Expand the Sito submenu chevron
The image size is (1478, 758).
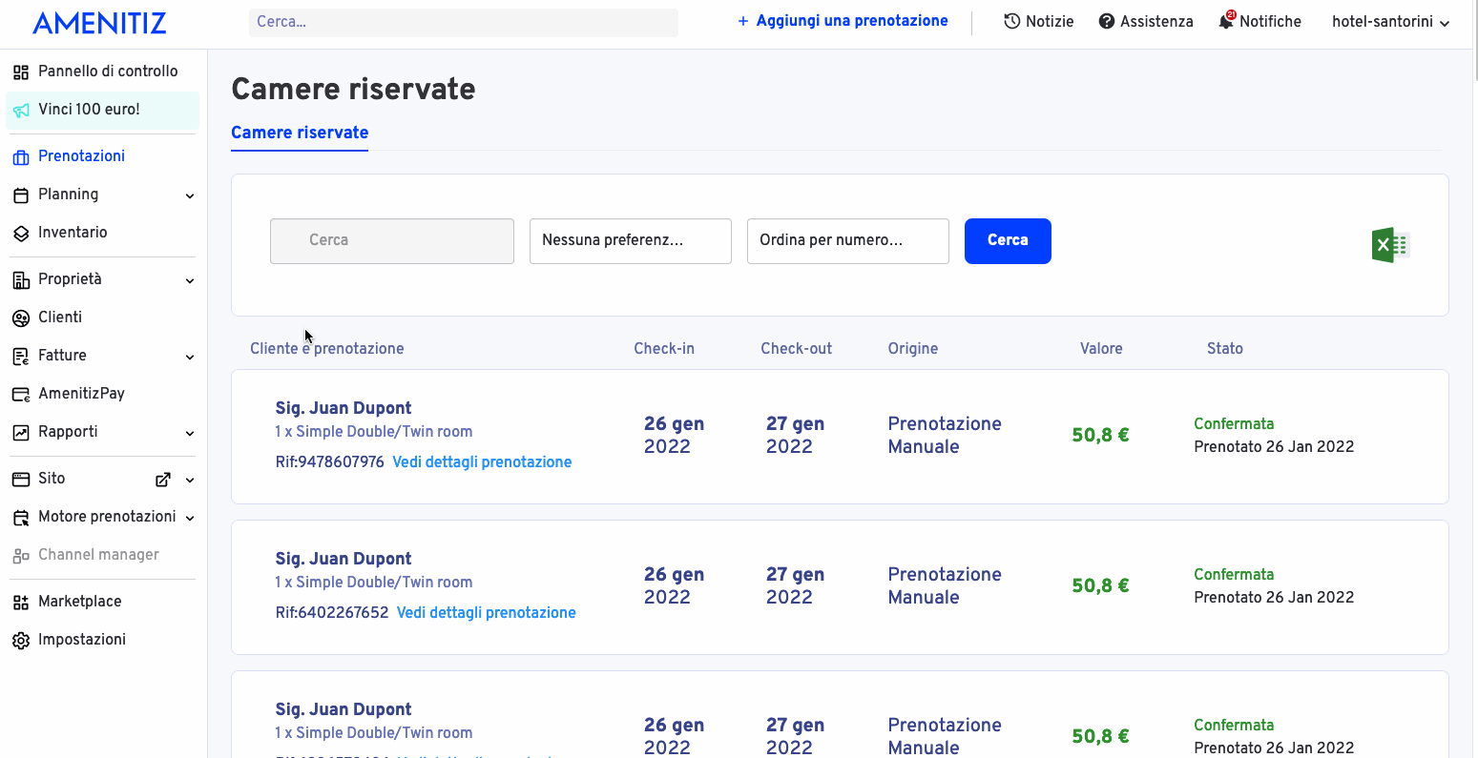(x=190, y=480)
